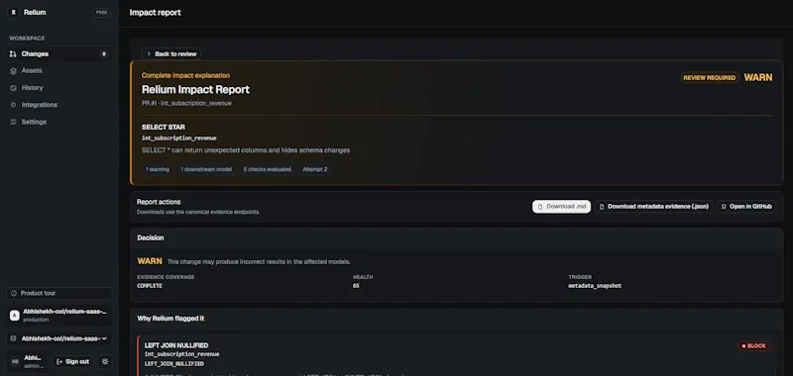This screenshot has width=793, height=376.
Task: Click the '1 warning' chip
Action: [158, 169]
